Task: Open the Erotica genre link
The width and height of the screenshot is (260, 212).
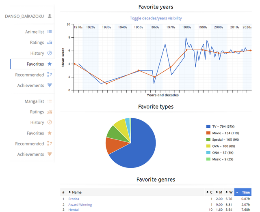Action: pyautogui.click(x=74, y=199)
